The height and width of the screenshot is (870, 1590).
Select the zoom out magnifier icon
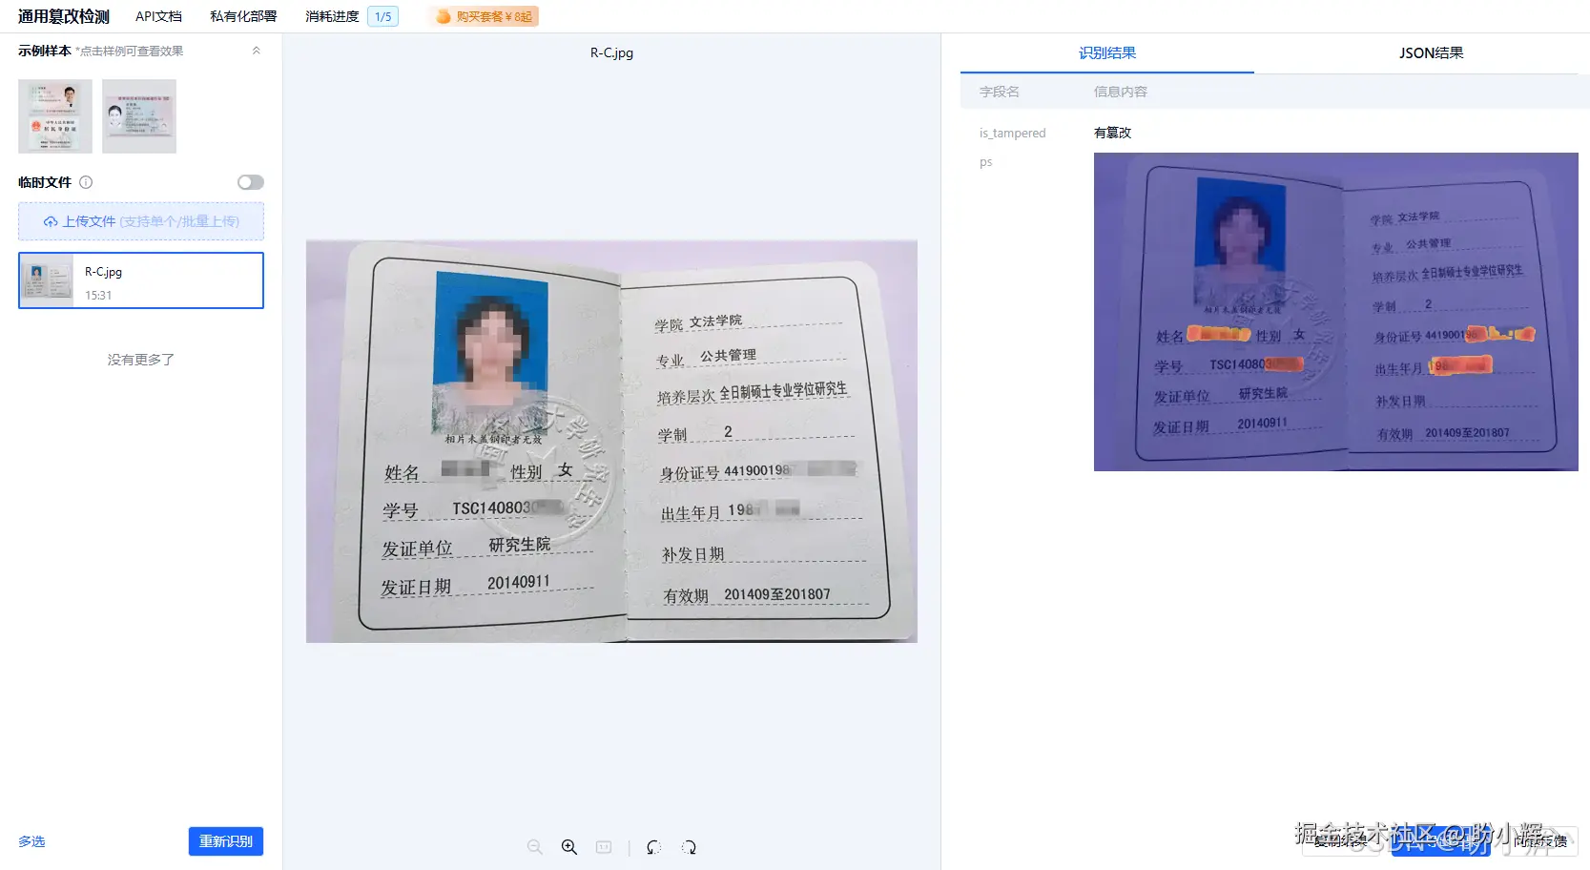[x=536, y=847]
